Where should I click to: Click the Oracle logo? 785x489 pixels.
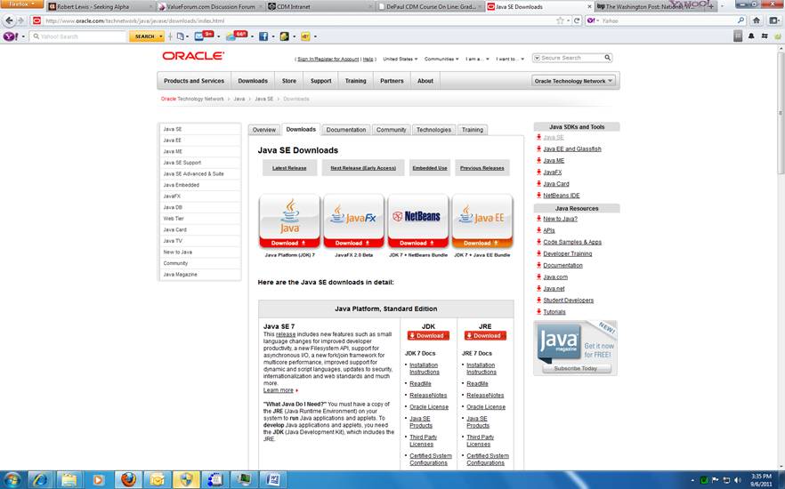point(193,56)
